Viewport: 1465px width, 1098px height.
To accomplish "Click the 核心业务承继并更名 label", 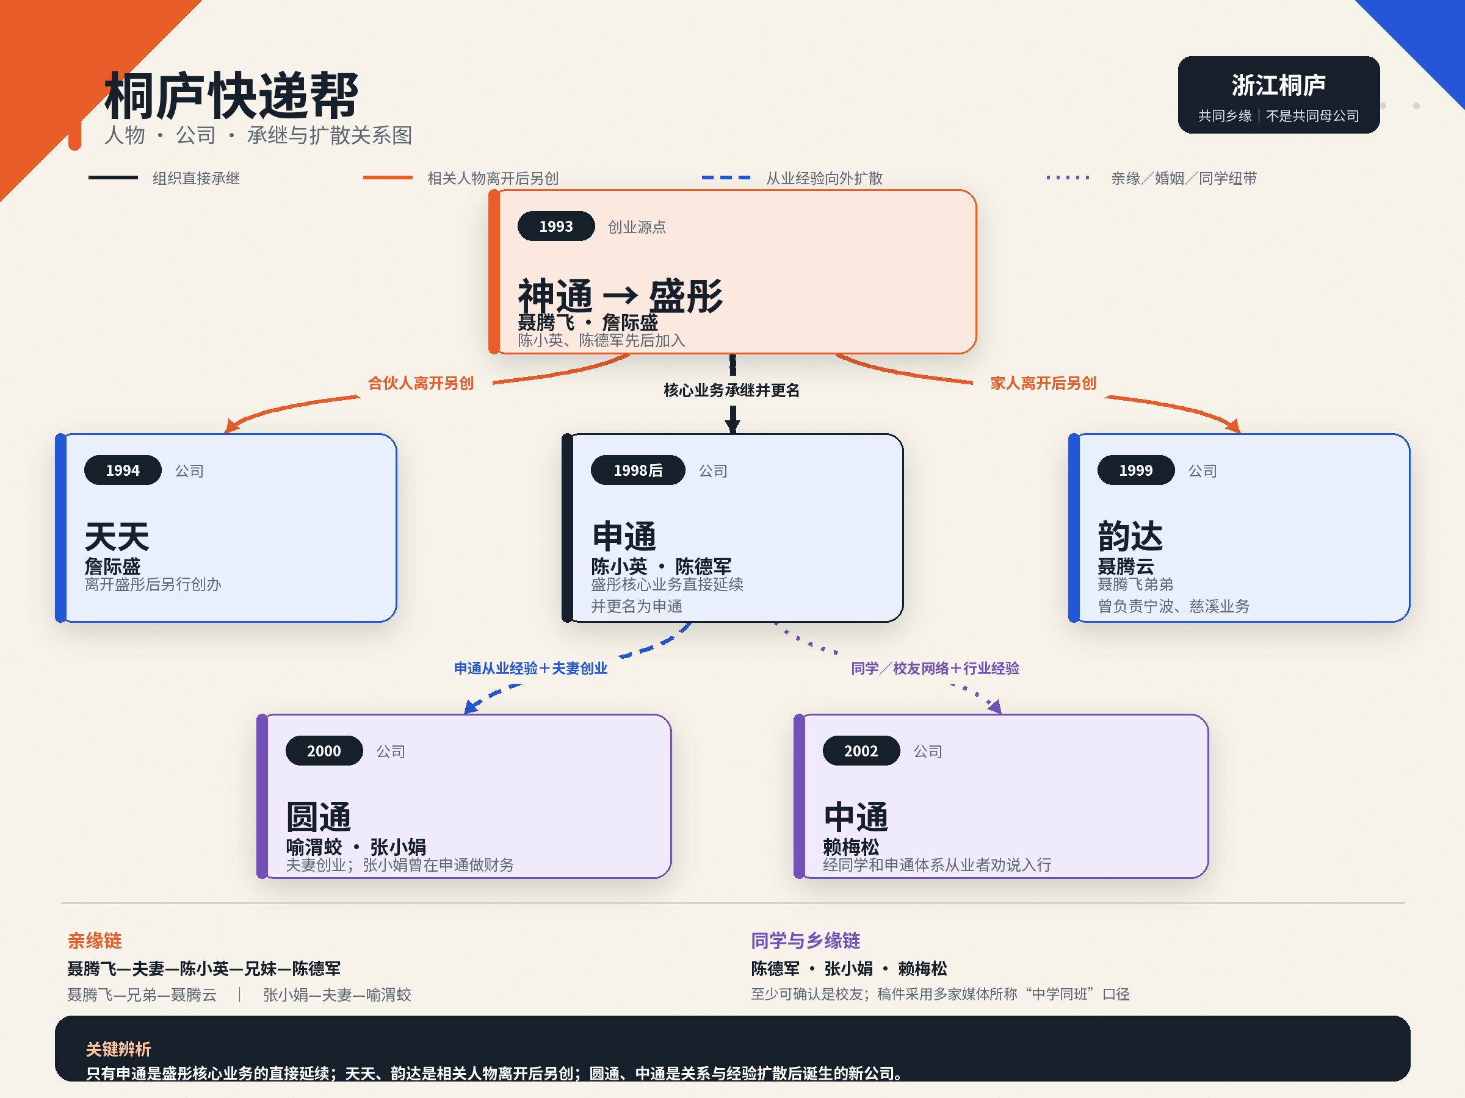I will 732,390.
